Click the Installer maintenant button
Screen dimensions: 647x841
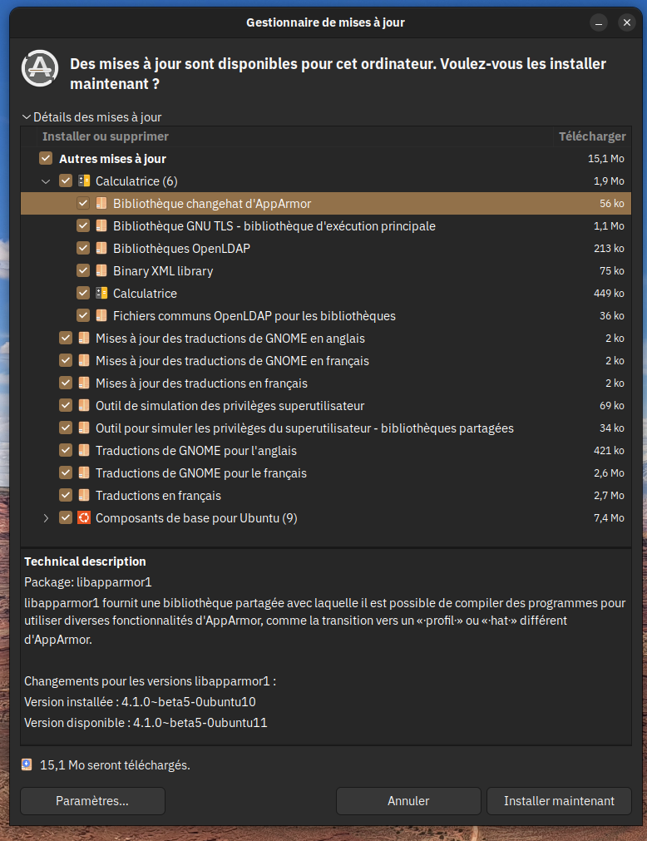559,801
